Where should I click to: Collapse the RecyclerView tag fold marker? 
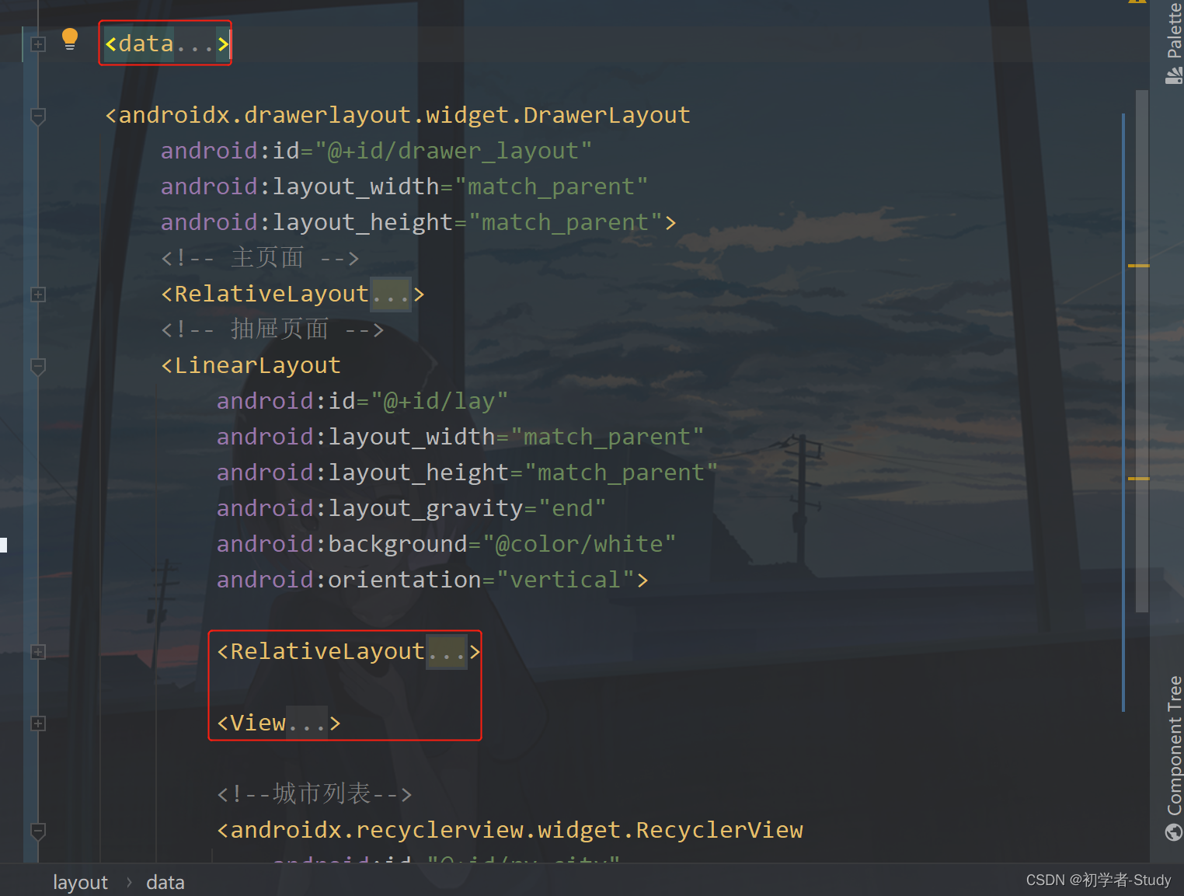pyautogui.click(x=38, y=831)
